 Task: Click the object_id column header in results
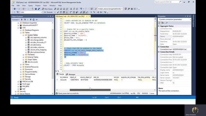73,77
